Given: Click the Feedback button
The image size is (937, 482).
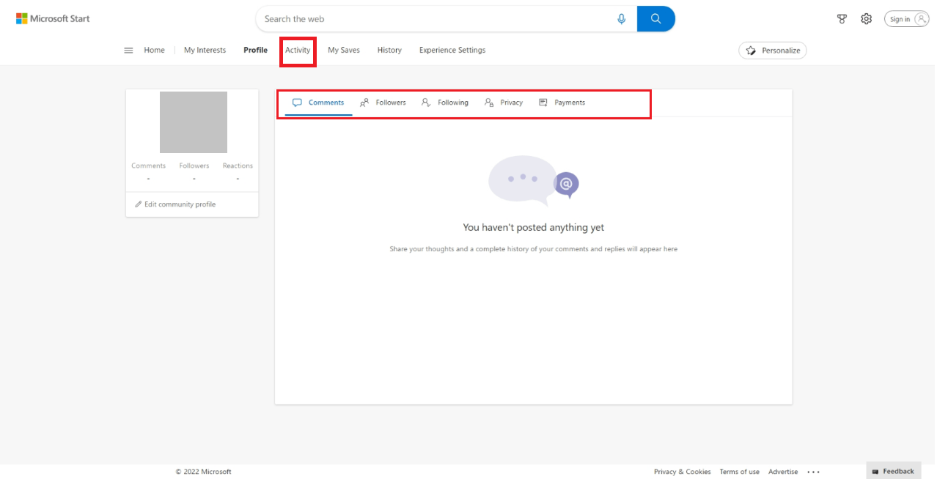Looking at the screenshot, I should 893,471.
